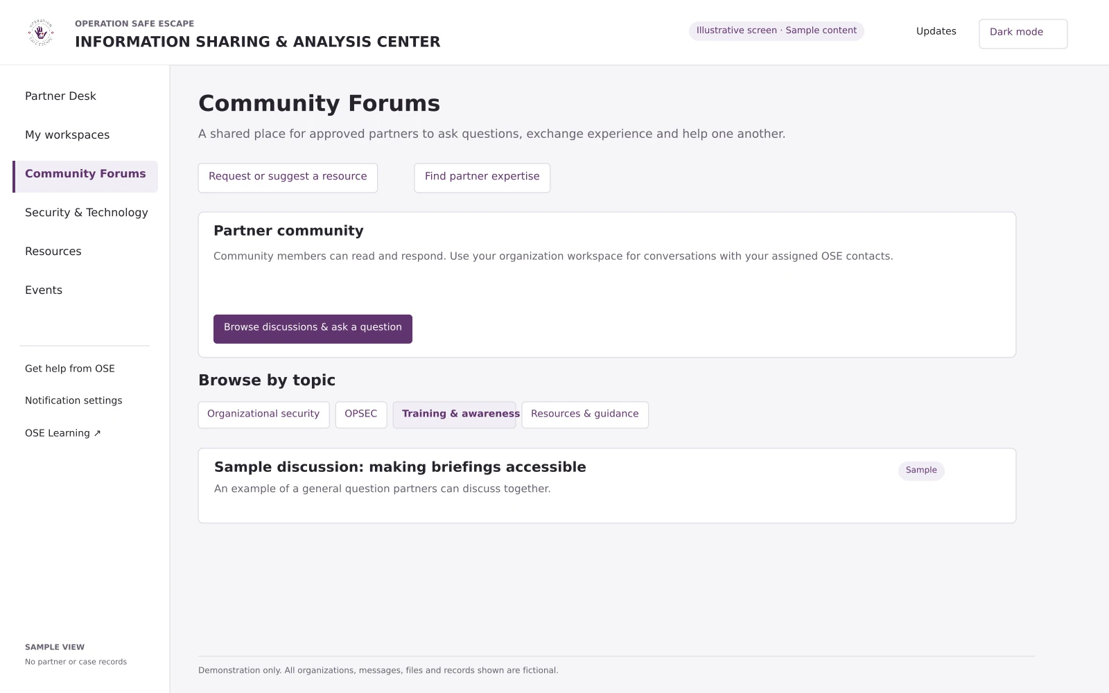Toggle Dark mode

click(1023, 33)
